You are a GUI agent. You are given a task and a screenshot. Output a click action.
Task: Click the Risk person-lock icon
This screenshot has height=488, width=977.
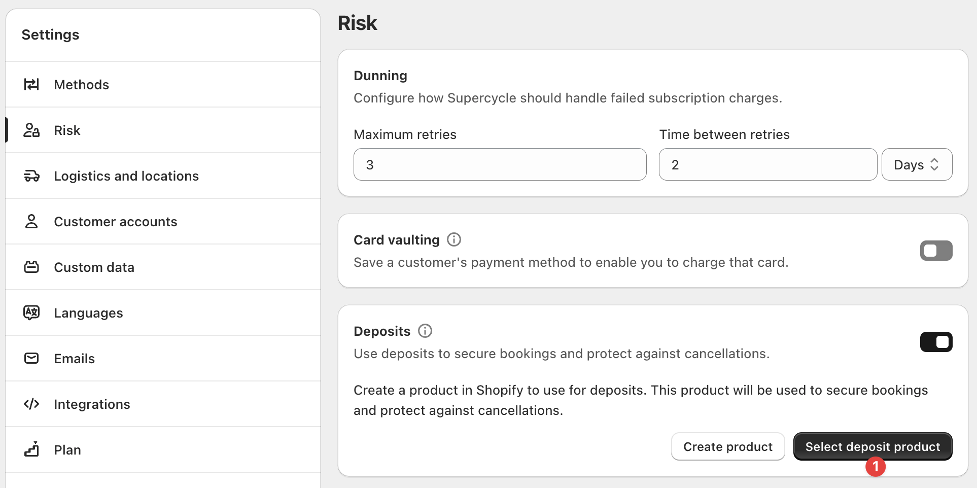click(x=31, y=130)
